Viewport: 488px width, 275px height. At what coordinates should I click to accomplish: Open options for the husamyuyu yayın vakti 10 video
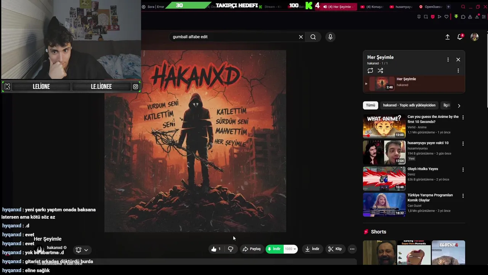pyautogui.click(x=463, y=144)
